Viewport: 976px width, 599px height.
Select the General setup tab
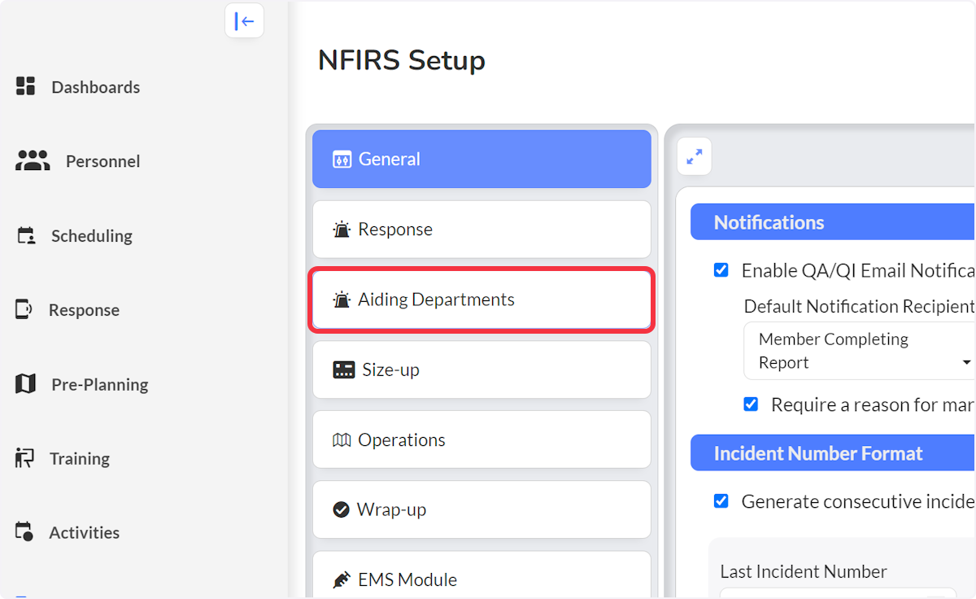point(481,159)
